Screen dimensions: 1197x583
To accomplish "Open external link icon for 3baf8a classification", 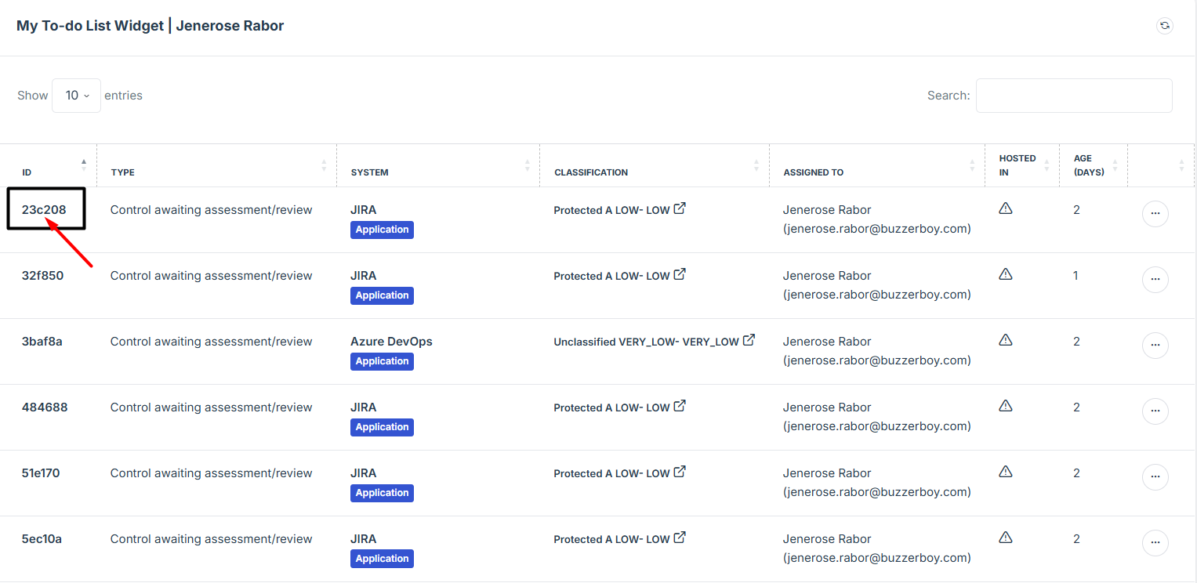I will (749, 340).
